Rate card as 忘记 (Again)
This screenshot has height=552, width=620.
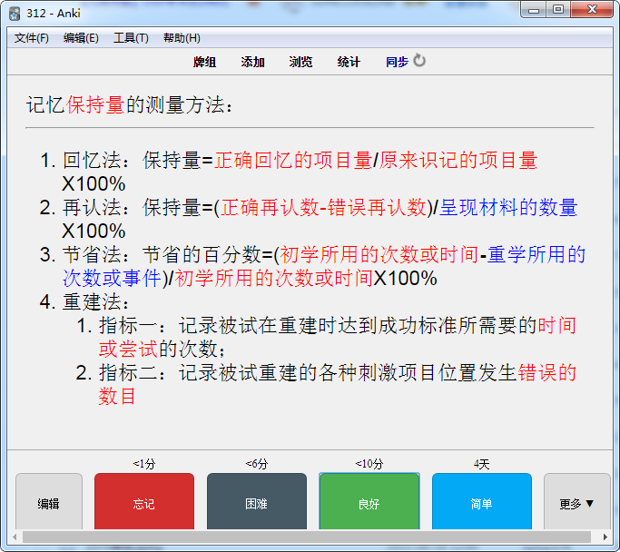pos(144,502)
